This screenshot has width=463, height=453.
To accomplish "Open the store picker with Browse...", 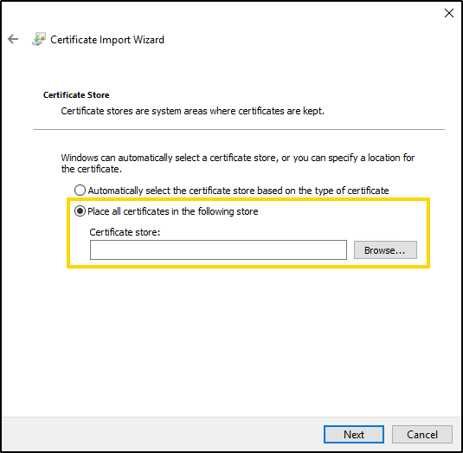I will [x=385, y=250].
